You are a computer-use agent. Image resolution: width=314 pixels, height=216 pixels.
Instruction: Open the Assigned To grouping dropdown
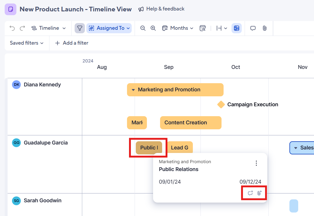pos(109,28)
